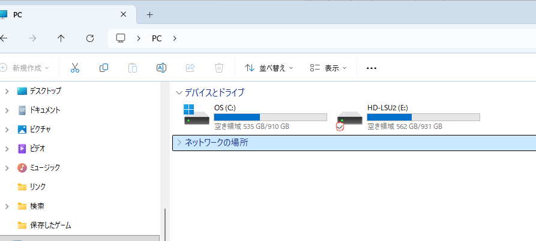536x241 pixels.
Task: Go up one folder level
Action: [x=61, y=38]
